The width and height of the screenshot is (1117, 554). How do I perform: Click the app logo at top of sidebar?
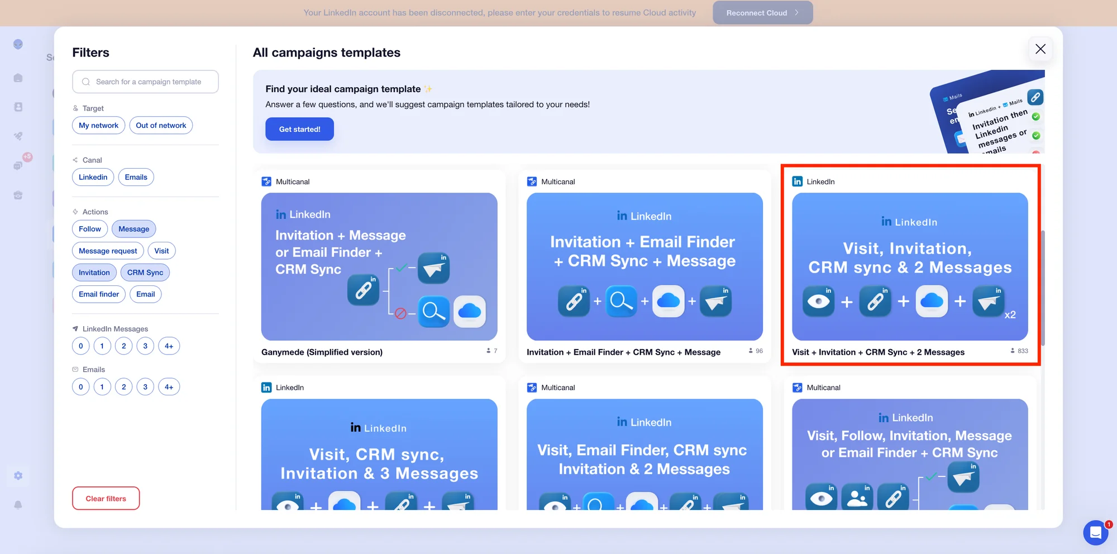[18, 44]
